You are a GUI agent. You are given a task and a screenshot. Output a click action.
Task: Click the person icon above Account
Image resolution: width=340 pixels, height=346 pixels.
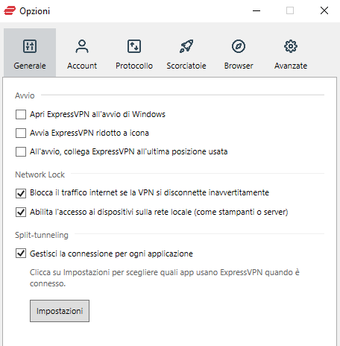[82, 46]
